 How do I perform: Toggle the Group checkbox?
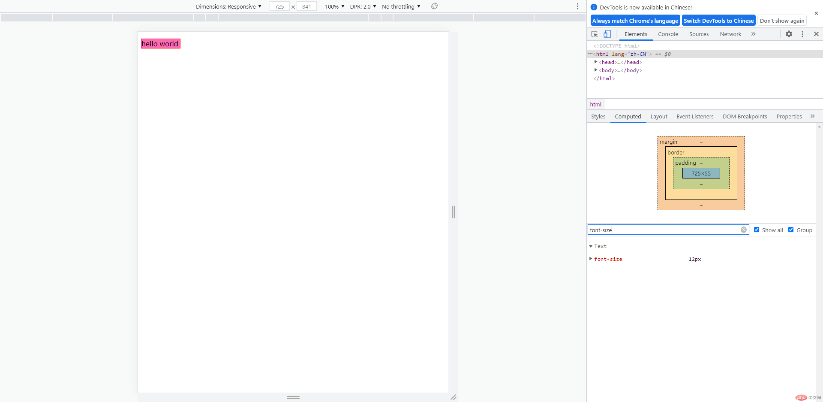pyautogui.click(x=791, y=230)
